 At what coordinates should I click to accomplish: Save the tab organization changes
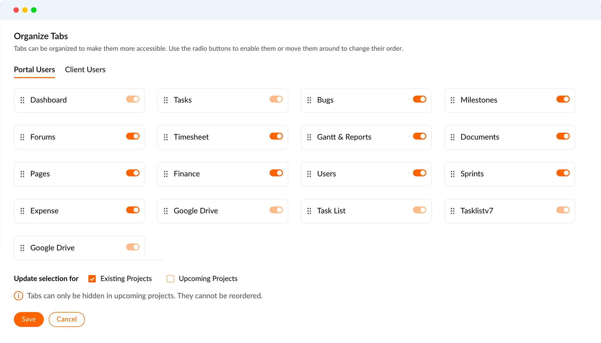29,319
